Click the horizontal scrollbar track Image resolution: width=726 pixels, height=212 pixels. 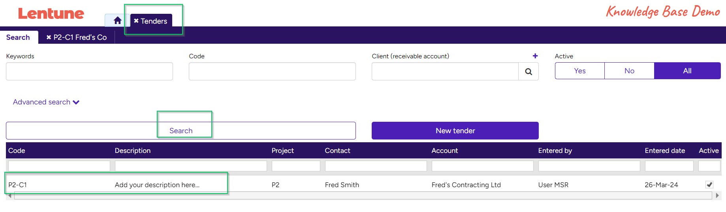(363, 196)
